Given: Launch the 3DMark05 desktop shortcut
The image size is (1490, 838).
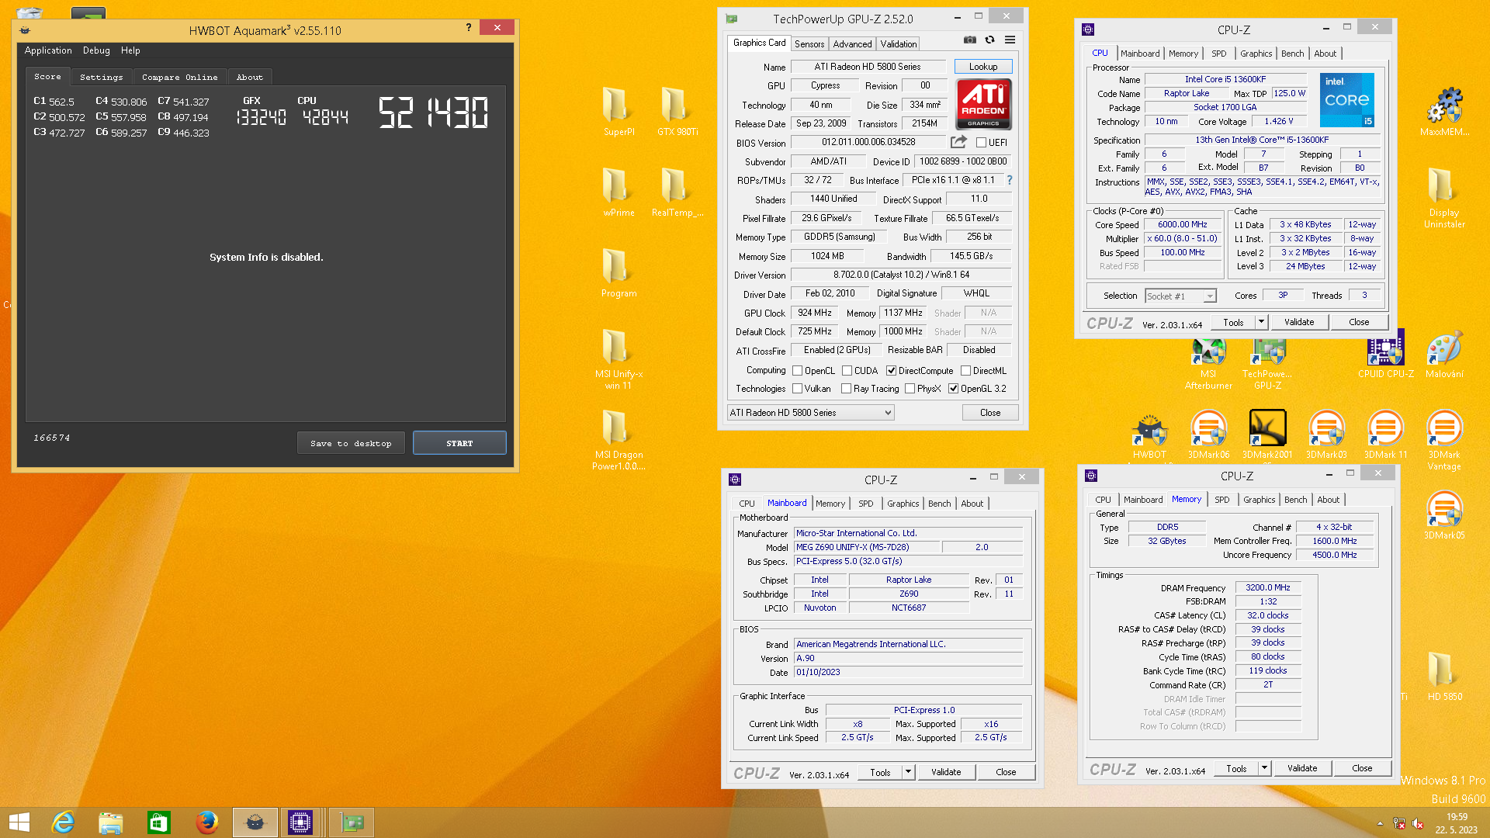Looking at the screenshot, I should (x=1444, y=514).
